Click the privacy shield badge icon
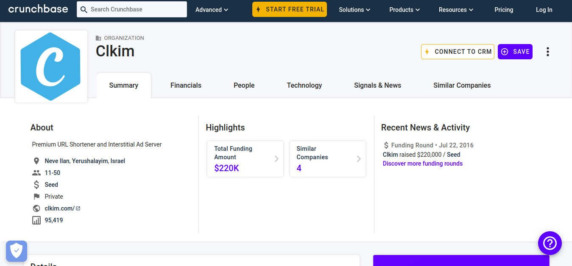This screenshot has height=266, width=572. pos(17,251)
